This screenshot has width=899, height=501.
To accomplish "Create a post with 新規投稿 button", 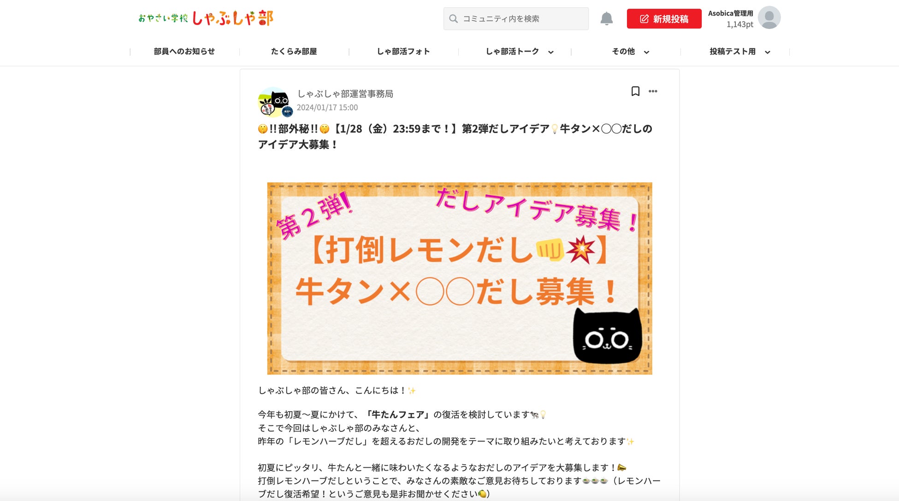I will pyautogui.click(x=664, y=19).
